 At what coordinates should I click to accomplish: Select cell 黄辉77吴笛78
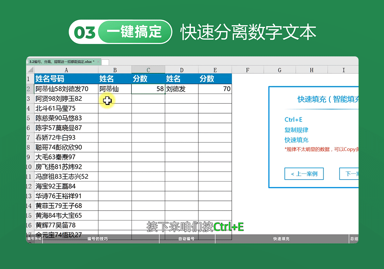tap(66, 225)
